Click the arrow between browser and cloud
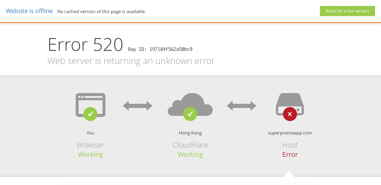 tap(138, 106)
